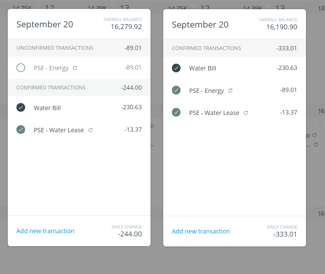The height and width of the screenshot is (274, 325).
Task: Click Add new transaction in left panel
Action: (45, 231)
